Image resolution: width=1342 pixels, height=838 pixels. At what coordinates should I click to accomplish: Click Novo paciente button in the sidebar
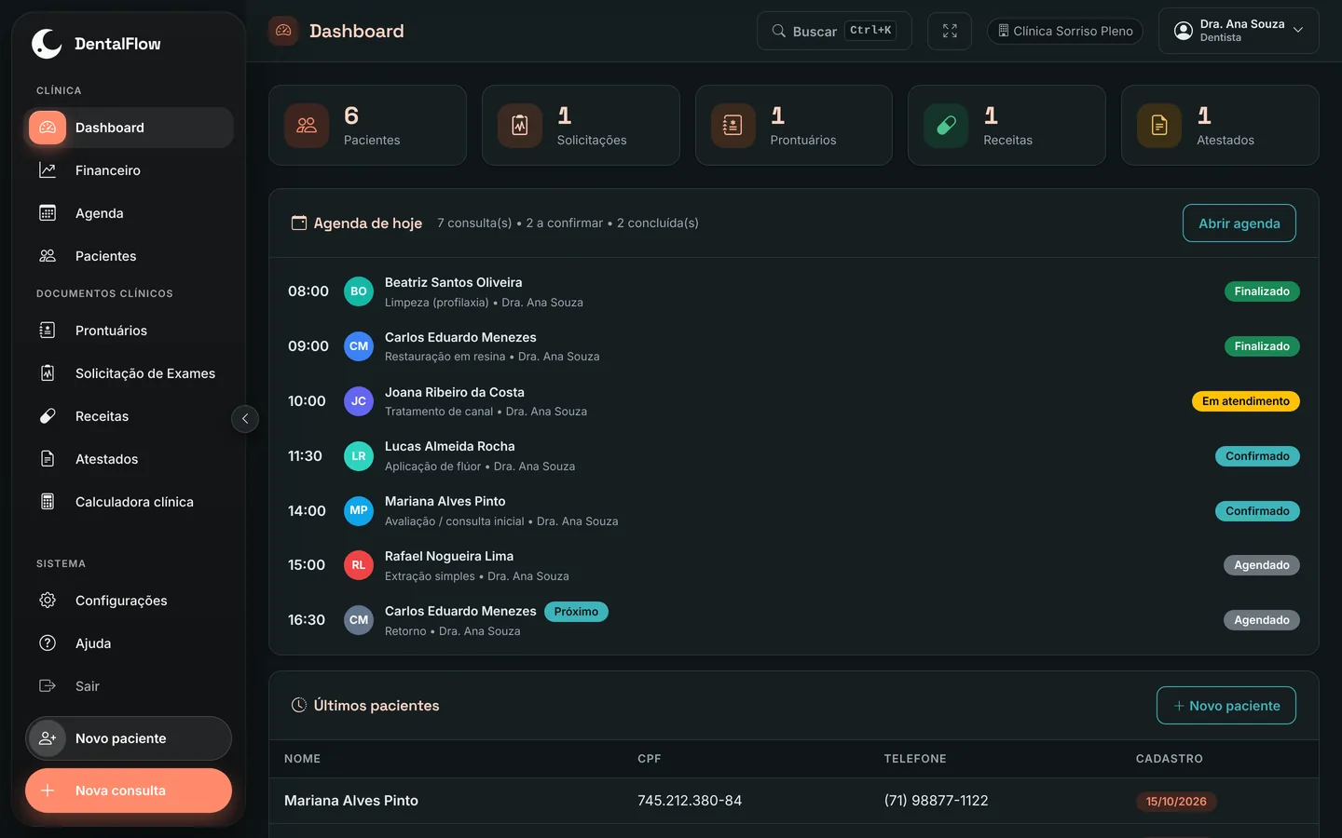pyautogui.click(x=129, y=738)
